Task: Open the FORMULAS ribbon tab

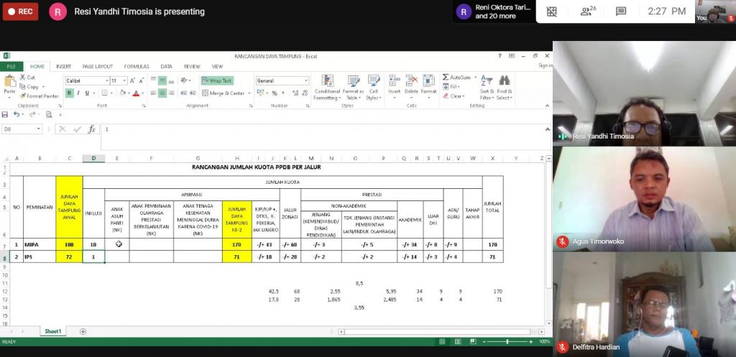Action: pos(137,66)
